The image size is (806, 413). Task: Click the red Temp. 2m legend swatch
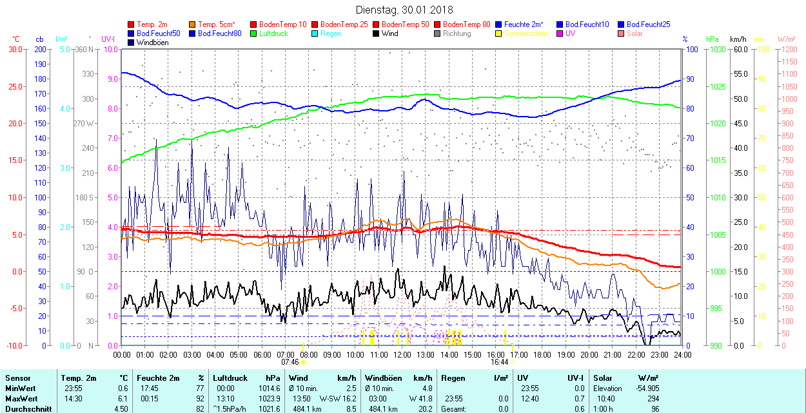coord(132,24)
